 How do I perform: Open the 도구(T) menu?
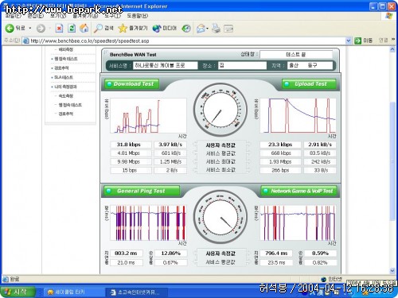coord(112,16)
